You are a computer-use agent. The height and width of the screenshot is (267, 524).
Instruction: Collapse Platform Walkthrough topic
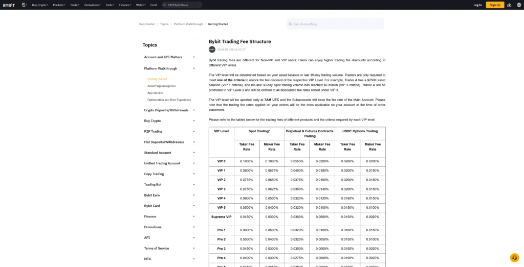tap(169, 68)
